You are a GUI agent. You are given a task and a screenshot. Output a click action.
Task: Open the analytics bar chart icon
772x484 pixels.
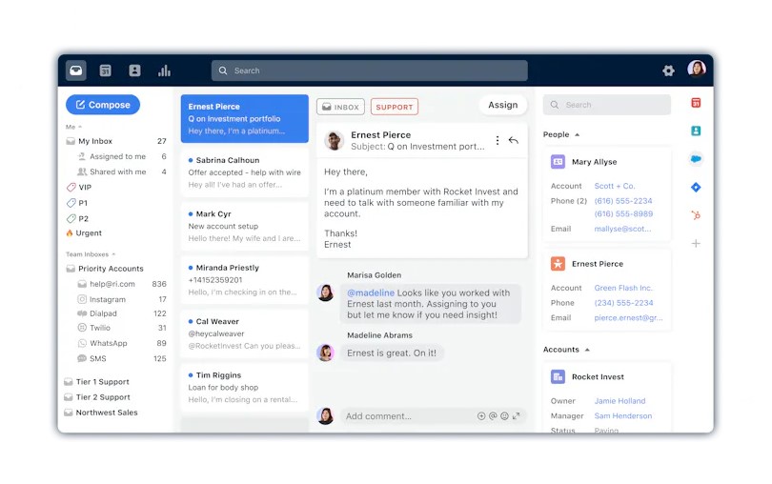click(x=164, y=71)
